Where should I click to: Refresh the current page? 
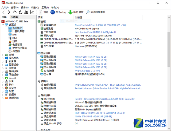[21, 12]
